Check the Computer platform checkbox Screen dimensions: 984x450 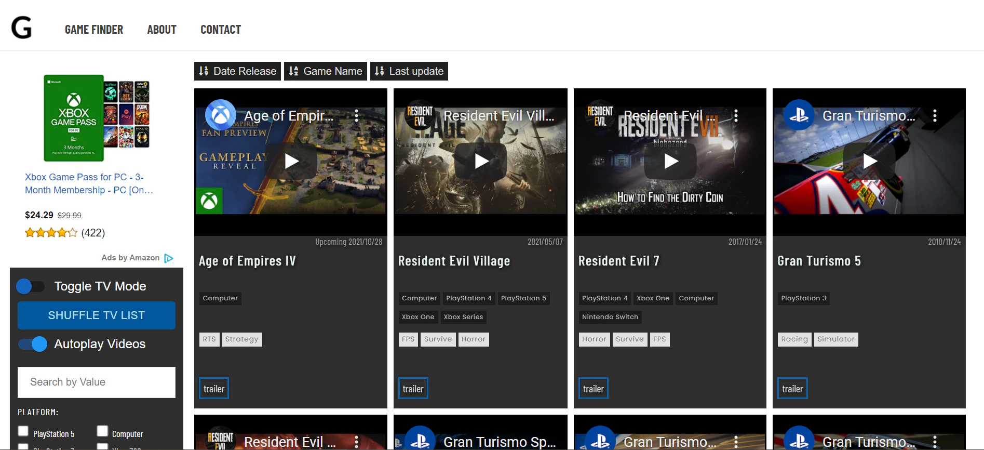tap(102, 431)
